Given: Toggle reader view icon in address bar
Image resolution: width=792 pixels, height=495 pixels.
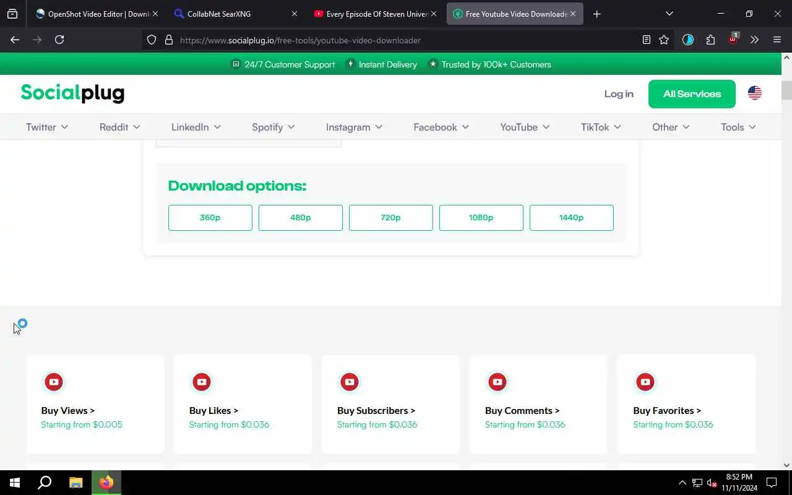Looking at the screenshot, I should (x=646, y=40).
